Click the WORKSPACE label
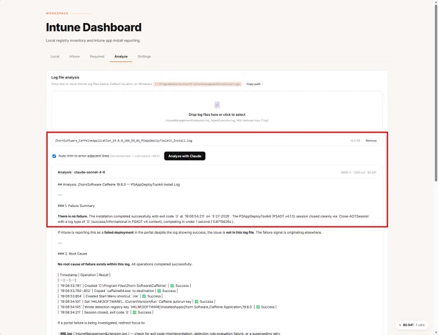 [57, 13]
